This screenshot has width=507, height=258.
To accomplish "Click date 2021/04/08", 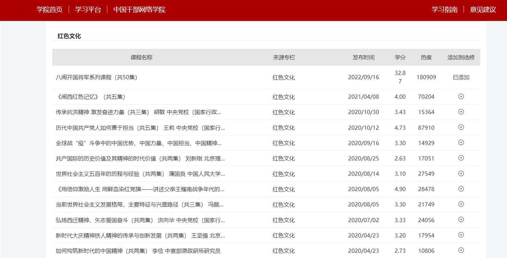I will click(364, 97).
